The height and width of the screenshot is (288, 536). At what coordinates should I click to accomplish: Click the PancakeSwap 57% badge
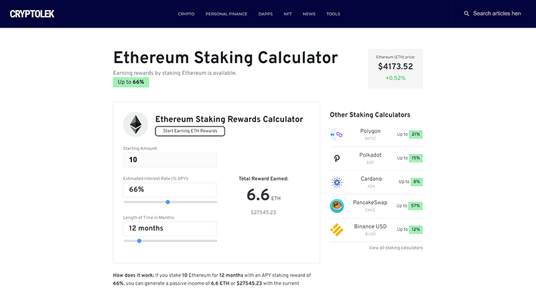[415, 206]
